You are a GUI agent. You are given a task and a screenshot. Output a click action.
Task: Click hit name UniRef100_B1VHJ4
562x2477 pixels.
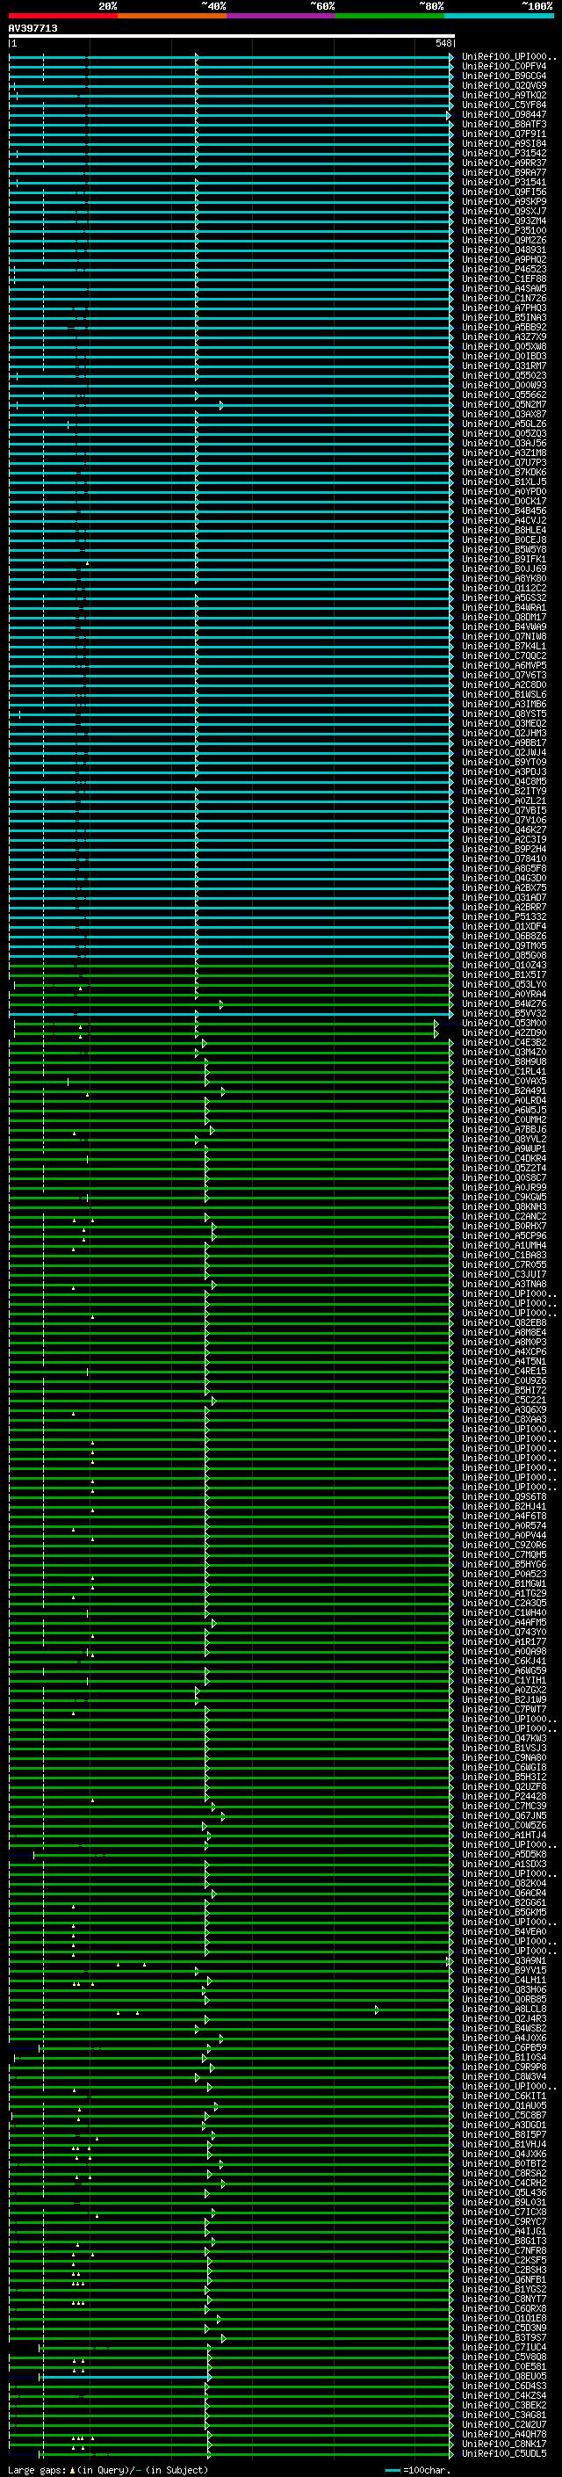(504, 2143)
